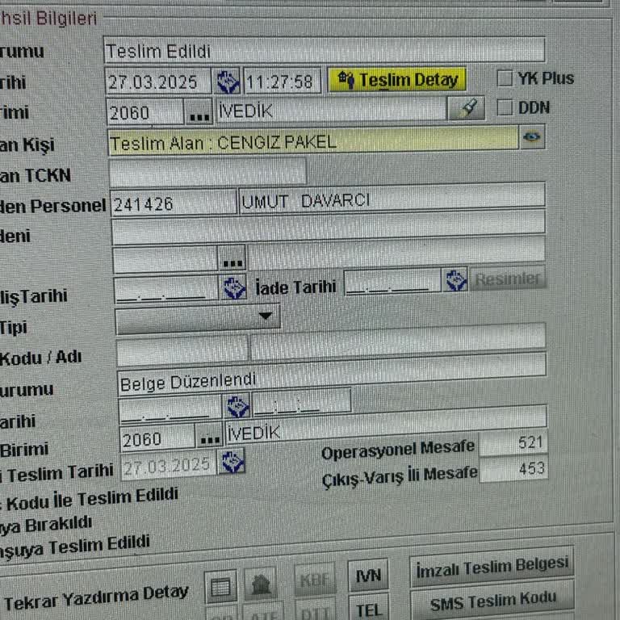This screenshot has height=620, width=620.
Task: Click the greyed 27.03.2025 Teslim Tarihi field
Action: coord(169,465)
